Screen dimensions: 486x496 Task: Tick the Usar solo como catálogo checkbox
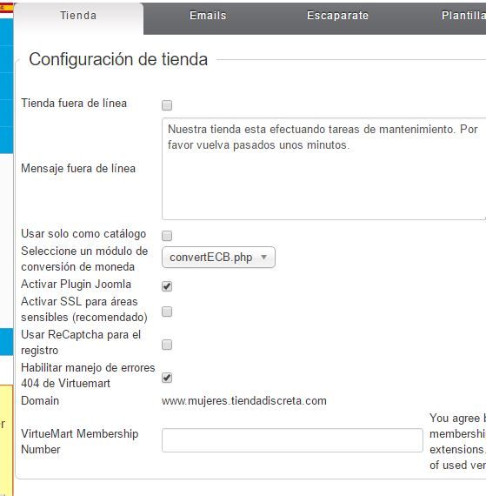[x=167, y=235]
